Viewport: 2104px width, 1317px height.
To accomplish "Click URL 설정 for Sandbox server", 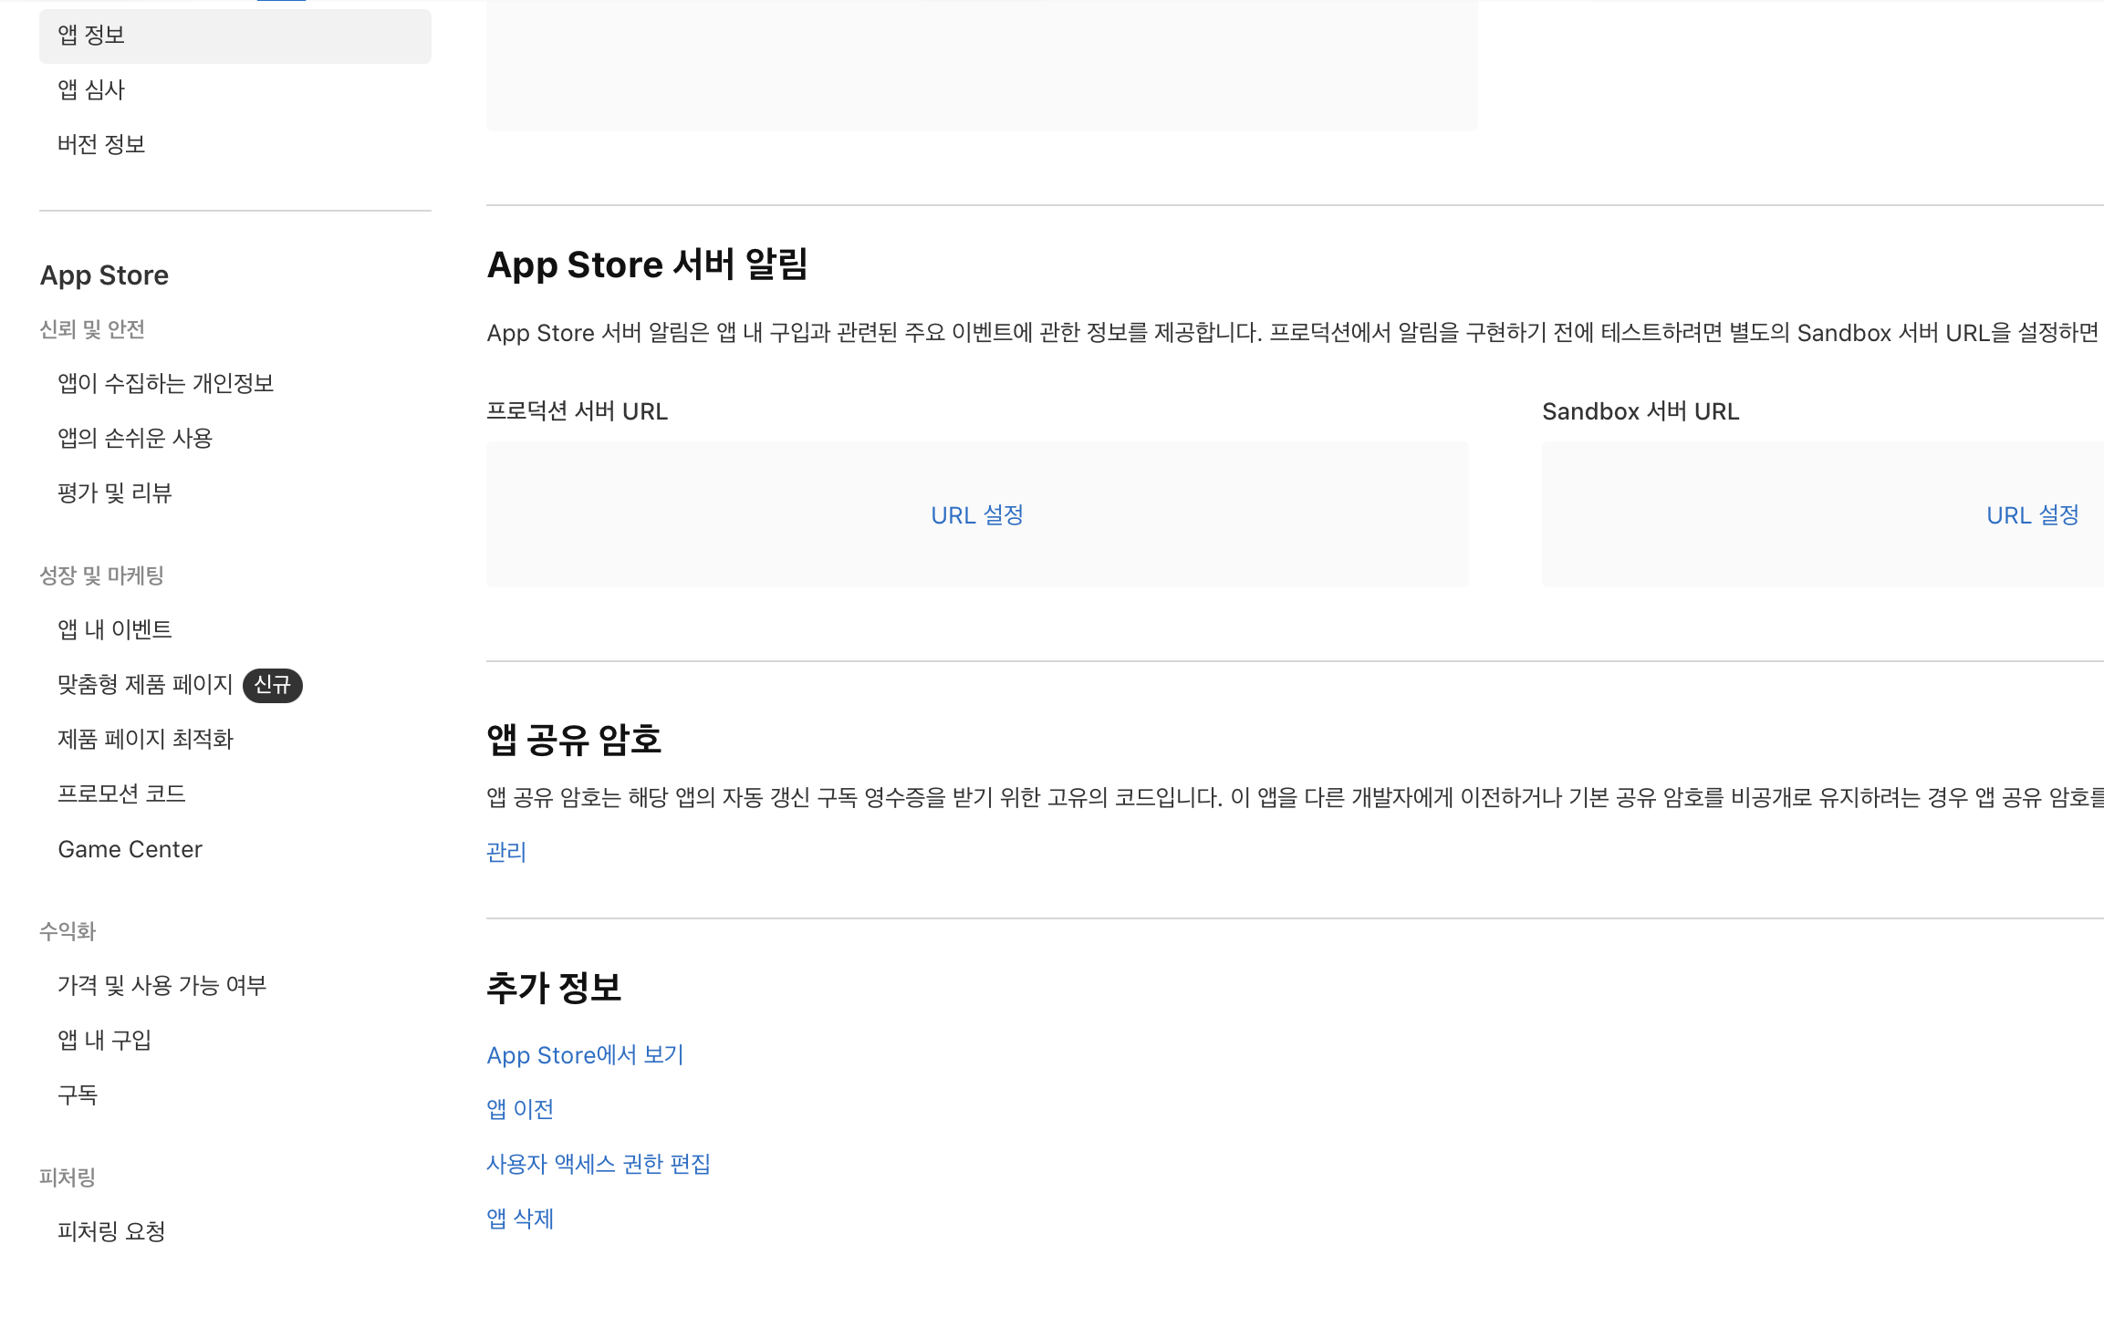I will [x=2032, y=515].
